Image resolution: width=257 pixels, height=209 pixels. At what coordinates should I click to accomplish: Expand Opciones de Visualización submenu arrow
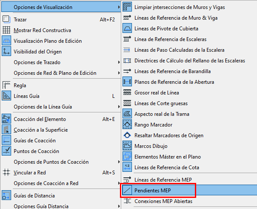tap(119, 7)
